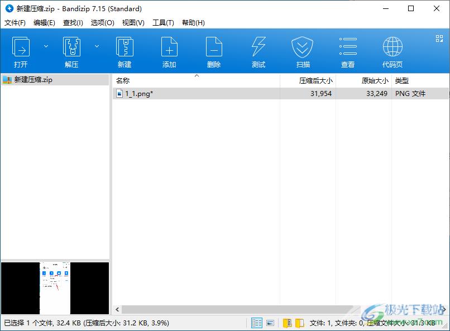Open the 帮助(H) menu

coord(193,23)
